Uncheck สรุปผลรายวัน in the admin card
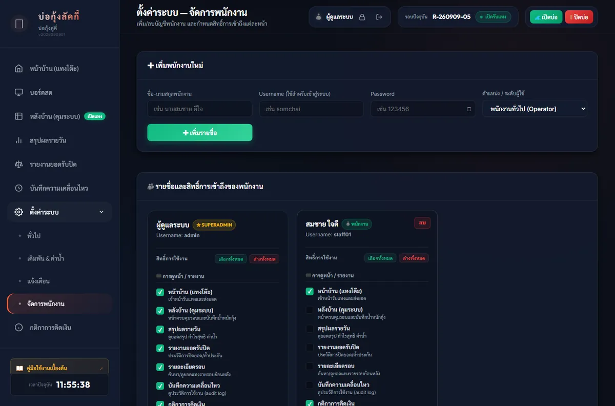Image resolution: width=615 pixels, height=406 pixels. coord(160,330)
